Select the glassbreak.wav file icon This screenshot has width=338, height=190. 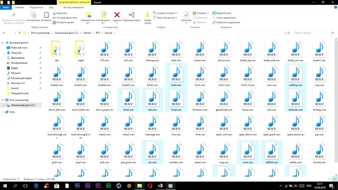224,99
